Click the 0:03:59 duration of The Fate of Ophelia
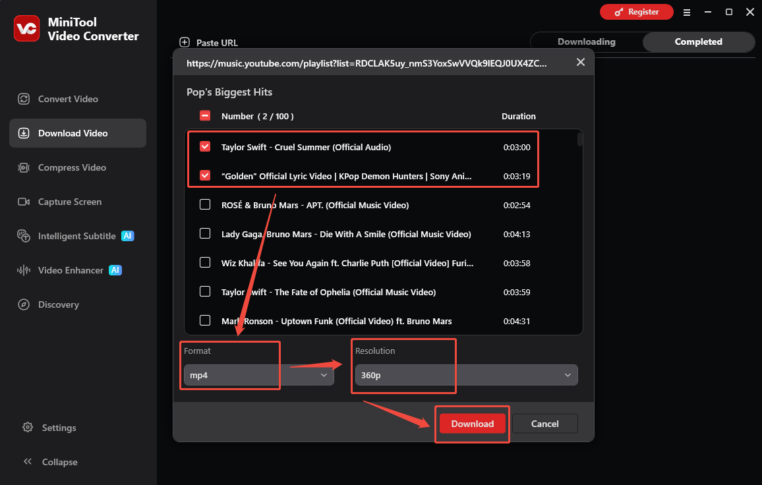Viewport: 762px width, 485px height. pyautogui.click(x=517, y=292)
